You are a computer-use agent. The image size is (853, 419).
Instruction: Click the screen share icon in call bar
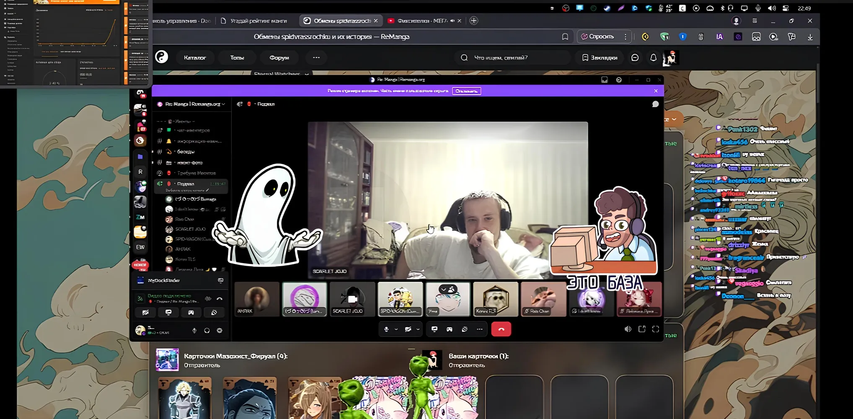pos(434,329)
